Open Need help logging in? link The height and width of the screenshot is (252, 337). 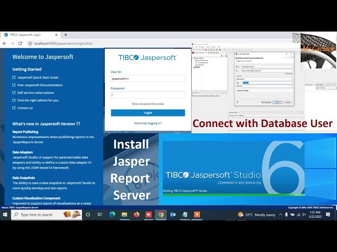coord(148,123)
